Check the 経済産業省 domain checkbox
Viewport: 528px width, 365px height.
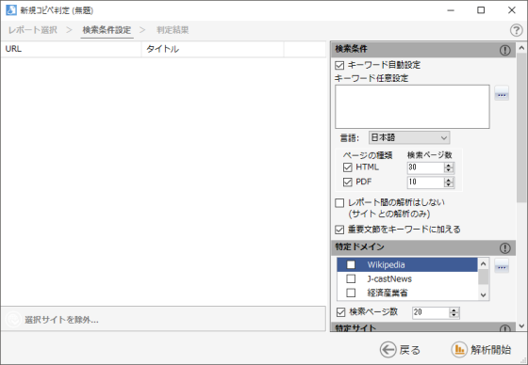click(x=351, y=293)
